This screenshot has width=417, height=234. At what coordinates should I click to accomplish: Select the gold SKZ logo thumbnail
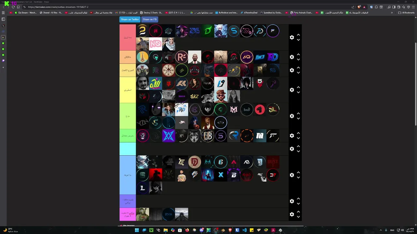tap(194, 96)
